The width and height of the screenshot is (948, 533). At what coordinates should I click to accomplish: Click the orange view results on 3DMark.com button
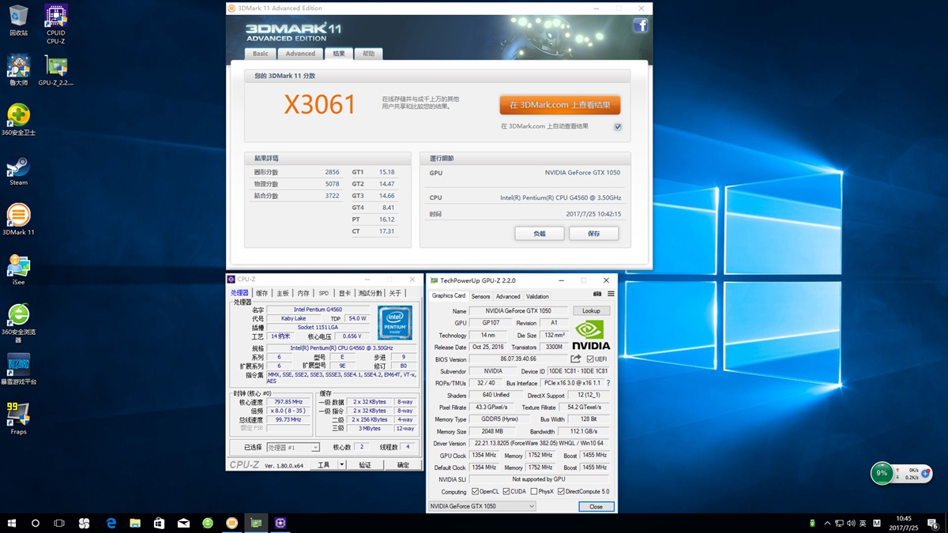(559, 105)
